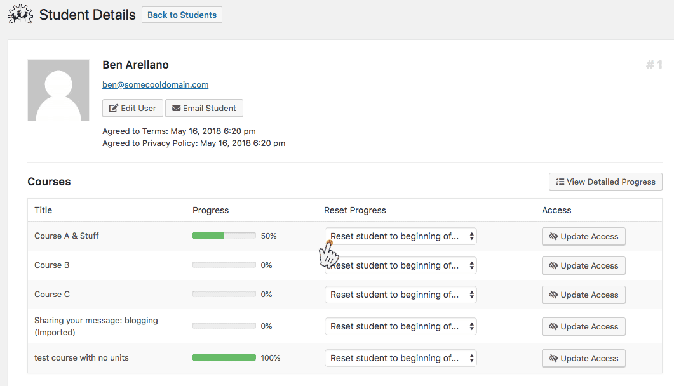Click the Course B title

click(51, 265)
